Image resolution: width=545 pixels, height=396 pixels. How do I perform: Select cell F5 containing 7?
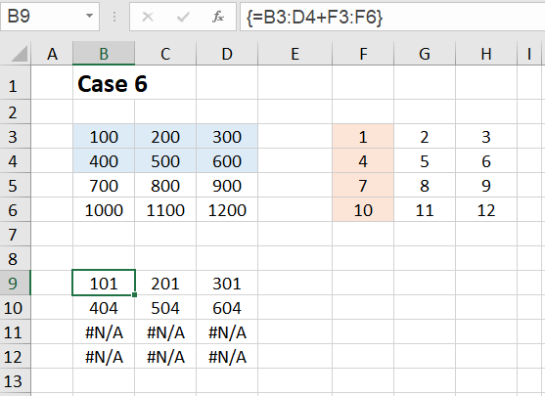point(363,186)
